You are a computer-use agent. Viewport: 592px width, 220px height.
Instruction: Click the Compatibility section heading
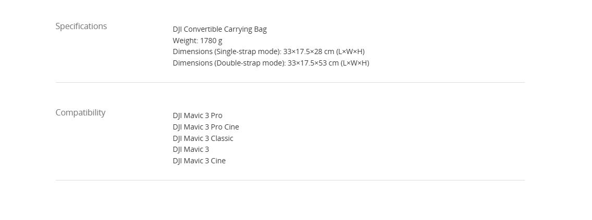[x=80, y=112]
